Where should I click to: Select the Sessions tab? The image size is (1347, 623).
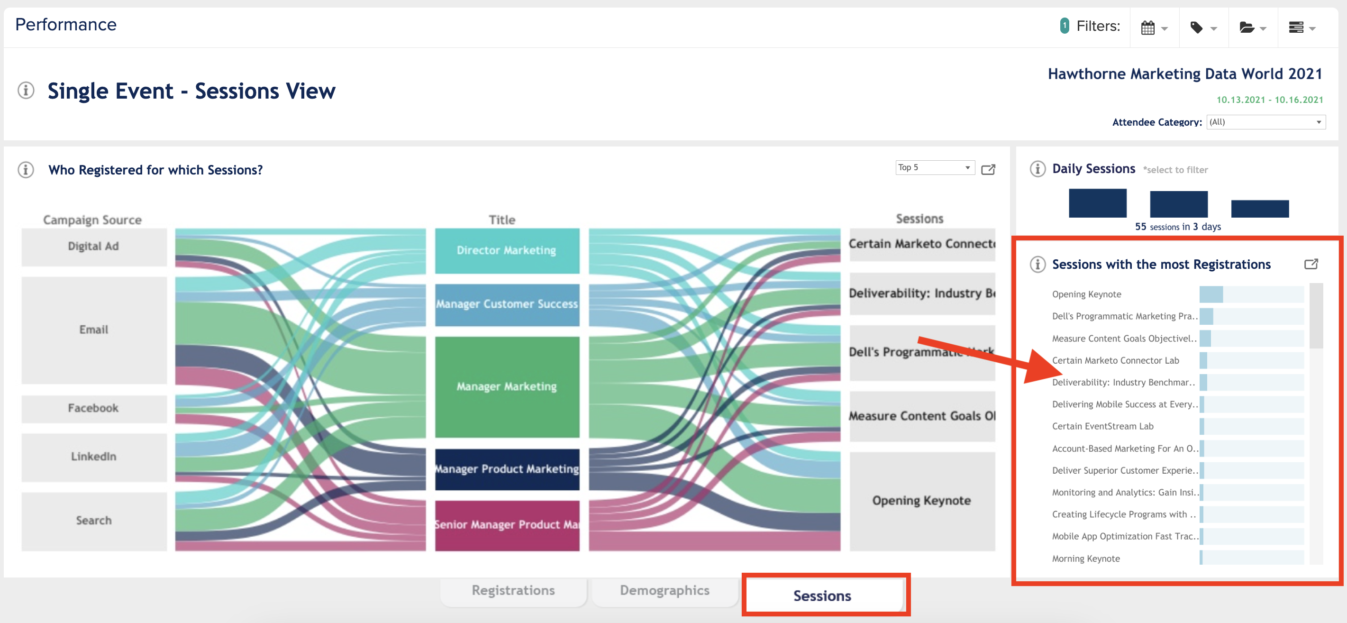click(822, 596)
